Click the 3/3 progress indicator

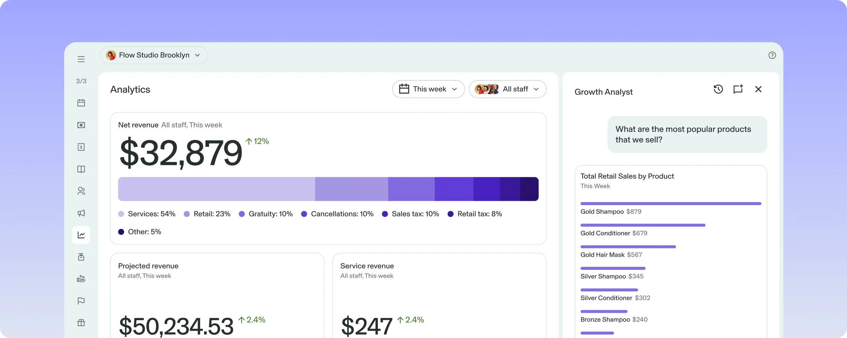(x=81, y=81)
